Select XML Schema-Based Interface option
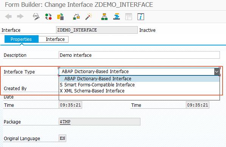Screen dimensions: 226x147 coord(140,91)
